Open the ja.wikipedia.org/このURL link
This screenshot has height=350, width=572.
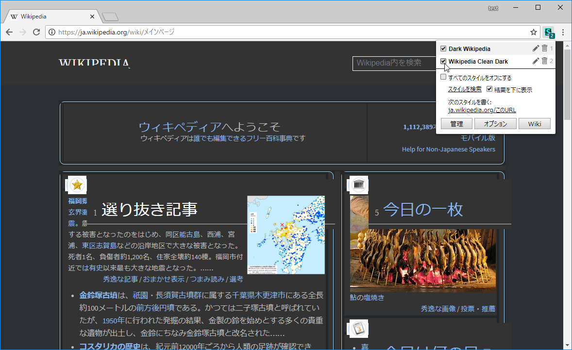click(x=481, y=110)
